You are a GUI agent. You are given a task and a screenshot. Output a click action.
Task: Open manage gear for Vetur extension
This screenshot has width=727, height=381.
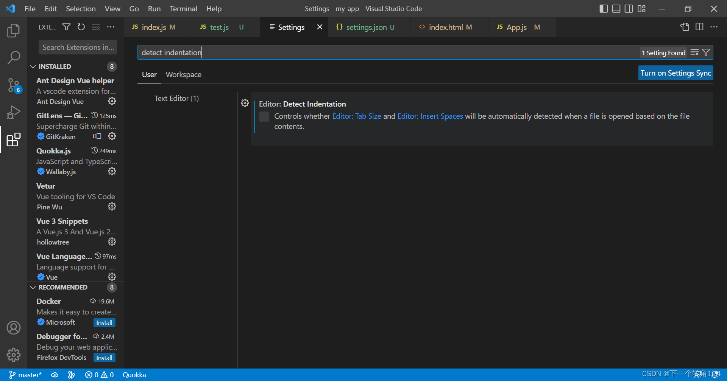(112, 206)
